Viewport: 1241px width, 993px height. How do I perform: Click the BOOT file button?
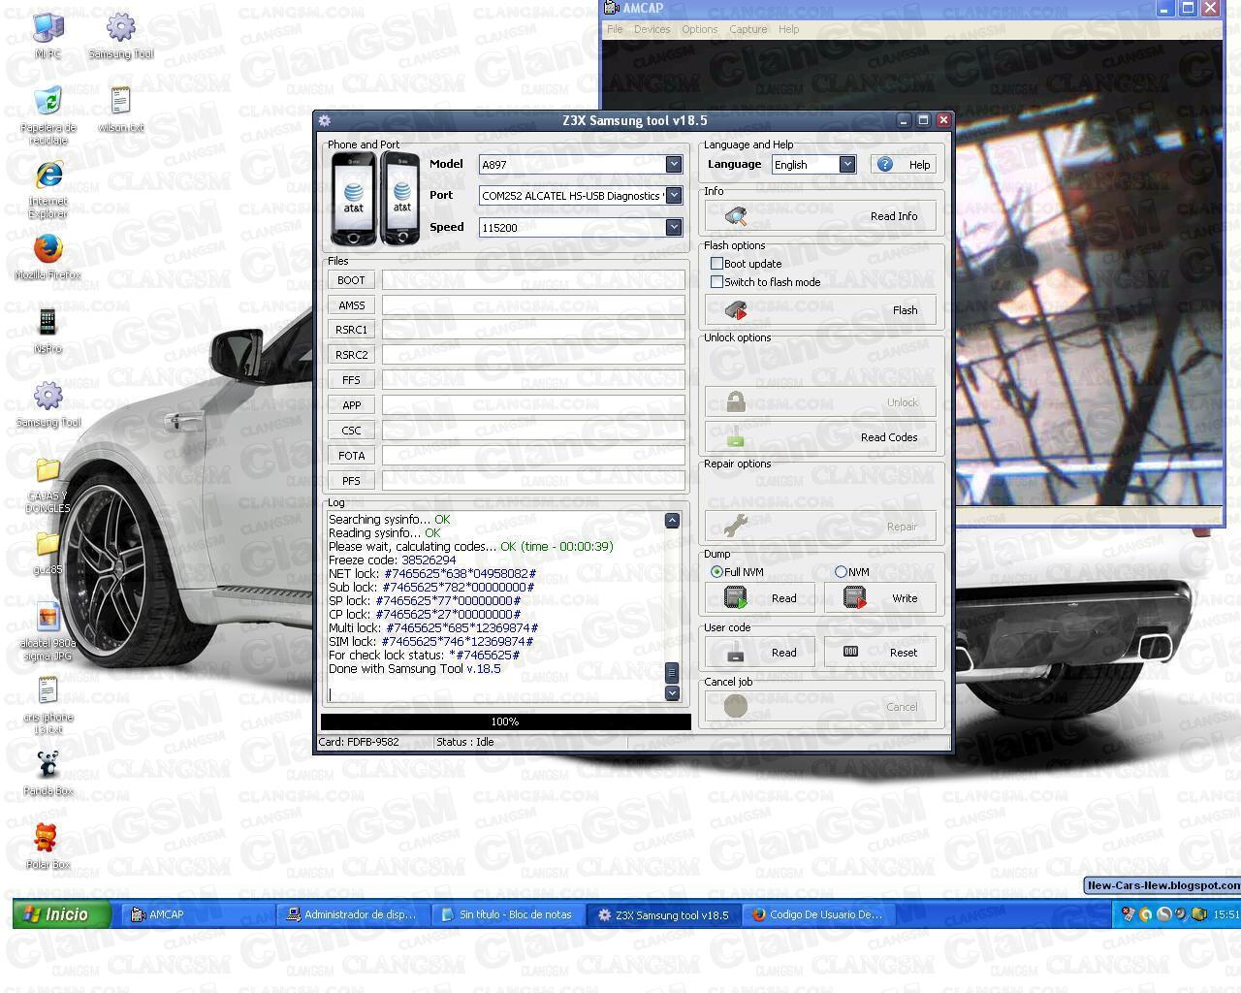(x=351, y=280)
